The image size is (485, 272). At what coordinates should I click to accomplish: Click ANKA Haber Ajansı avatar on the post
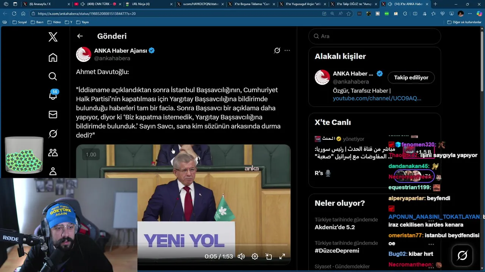(x=84, y=54)
